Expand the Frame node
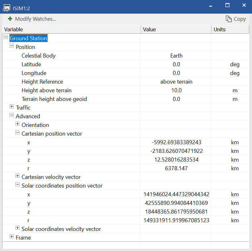 pyautogui.click(x=12, y=236)
